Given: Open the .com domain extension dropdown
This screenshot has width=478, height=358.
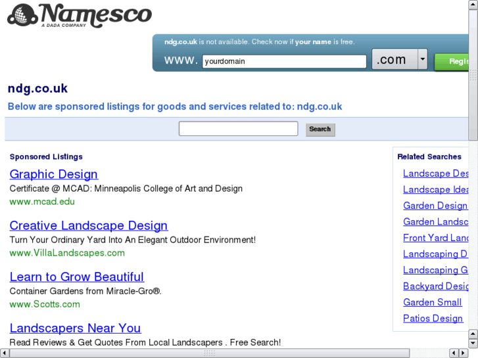Looking at the screenshot, I should [400, 59].
